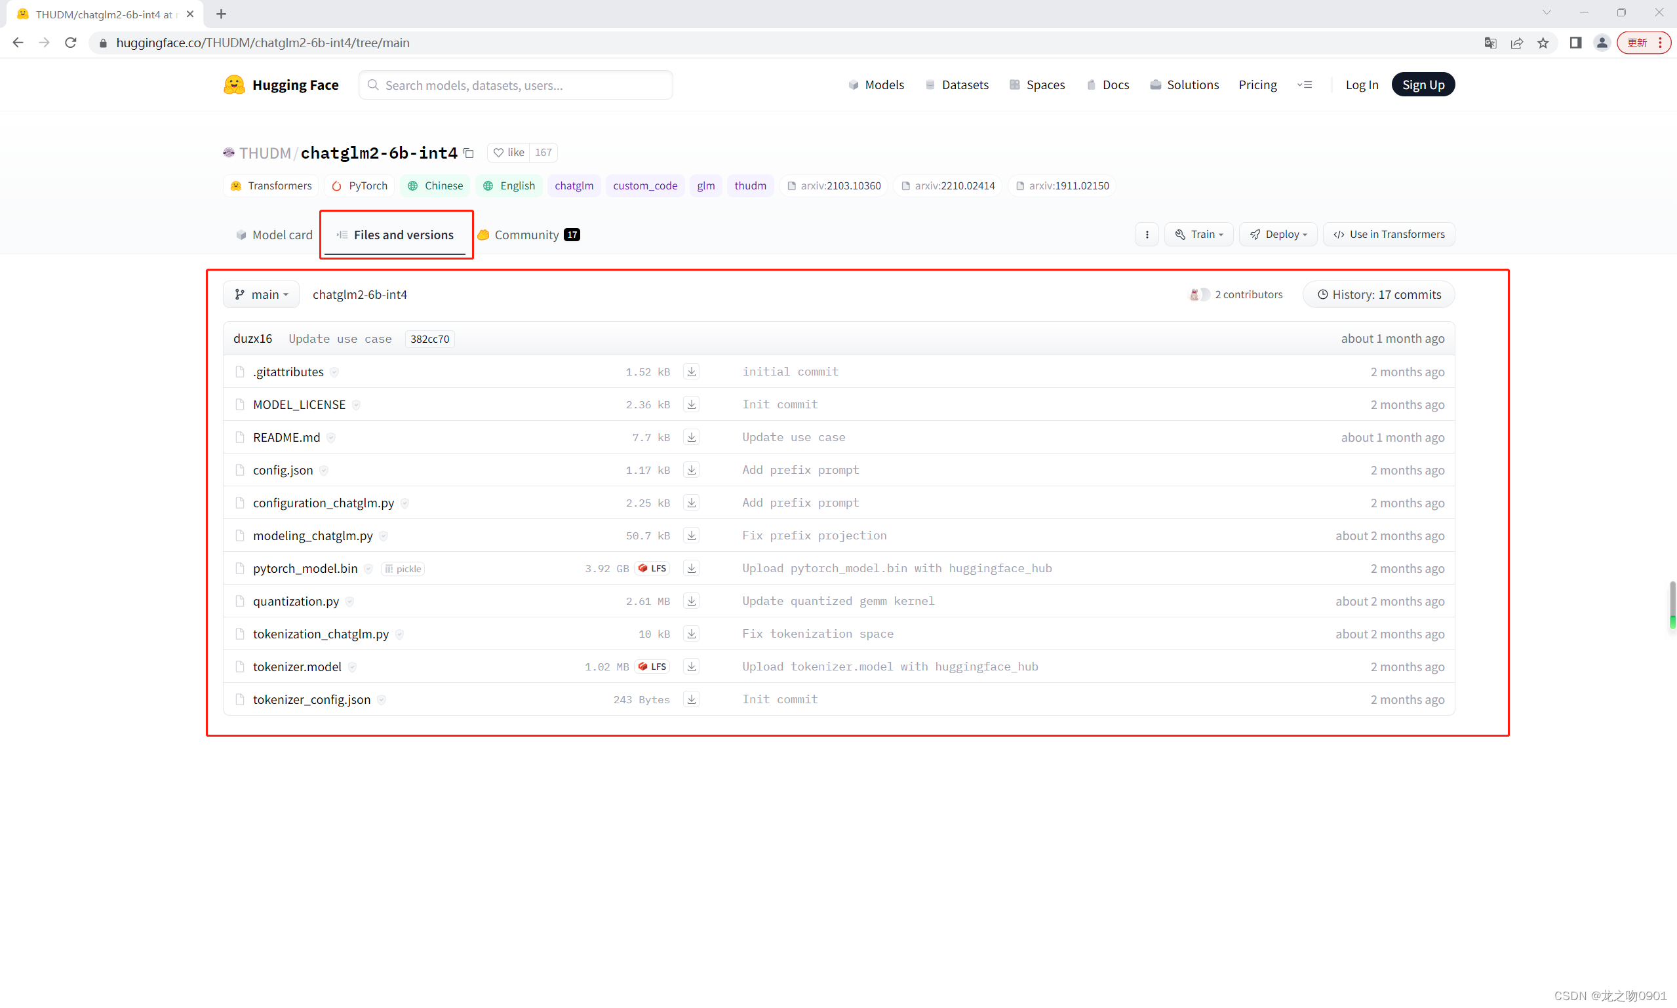Open the Deploy dropdown

(x=1278, y=235)
